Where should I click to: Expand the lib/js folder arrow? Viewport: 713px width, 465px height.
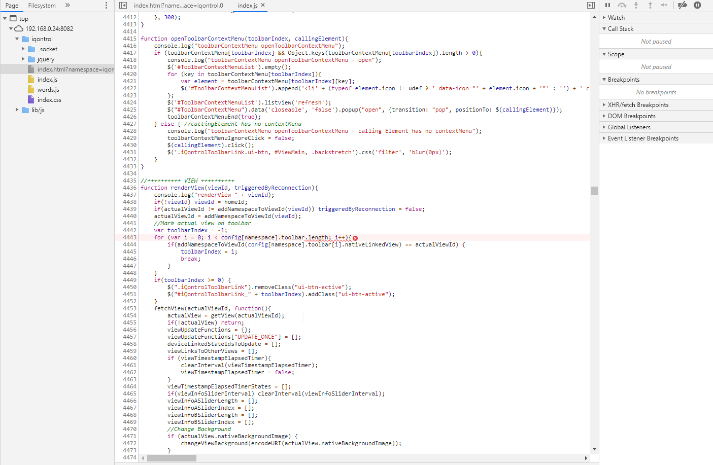[x=17, y=110]
